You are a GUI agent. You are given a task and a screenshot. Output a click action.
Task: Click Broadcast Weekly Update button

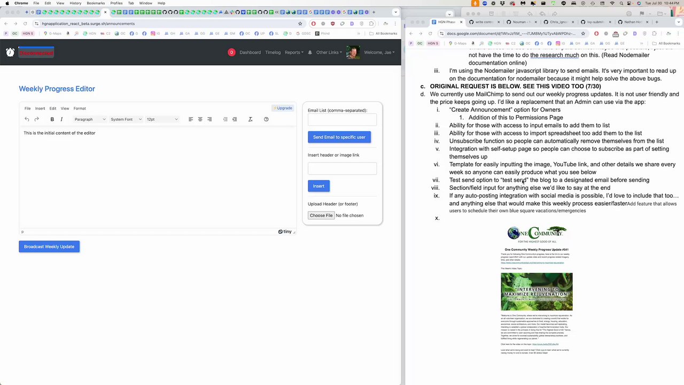[x=49, y=247]
